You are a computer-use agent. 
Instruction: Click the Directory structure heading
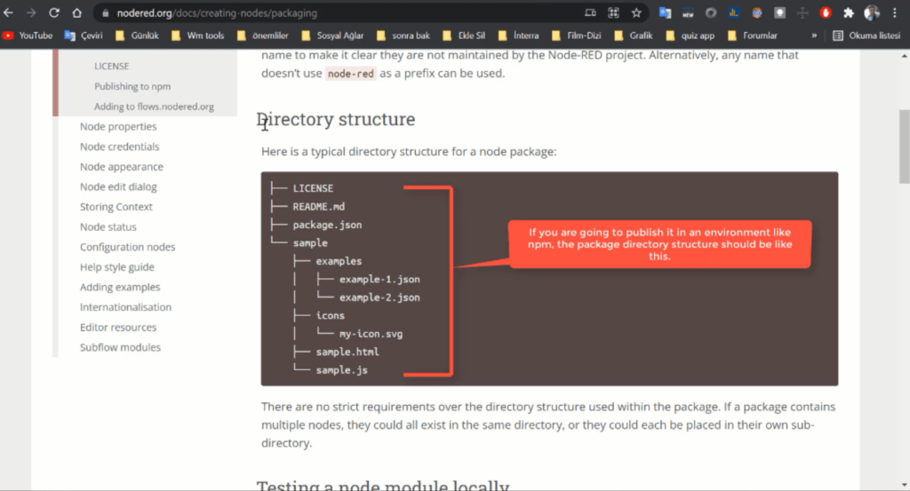336,119
